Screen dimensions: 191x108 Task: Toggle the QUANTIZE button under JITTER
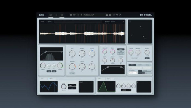135,58
